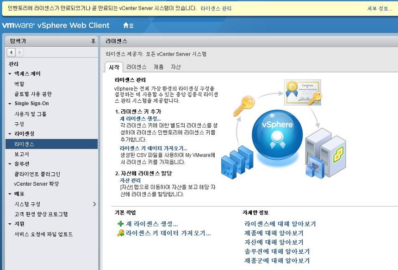Click 세부 정보 link in banner

click(x=380, y=8)
